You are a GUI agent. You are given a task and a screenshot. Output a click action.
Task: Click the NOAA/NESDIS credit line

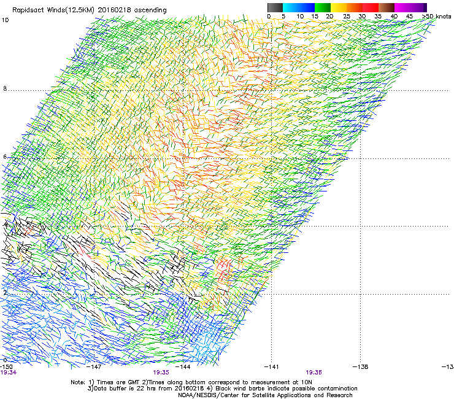[265, 395]
